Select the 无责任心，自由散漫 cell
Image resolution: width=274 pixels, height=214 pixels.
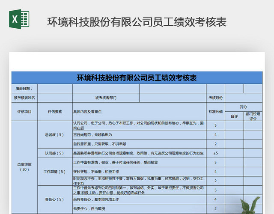pos(140,208)
